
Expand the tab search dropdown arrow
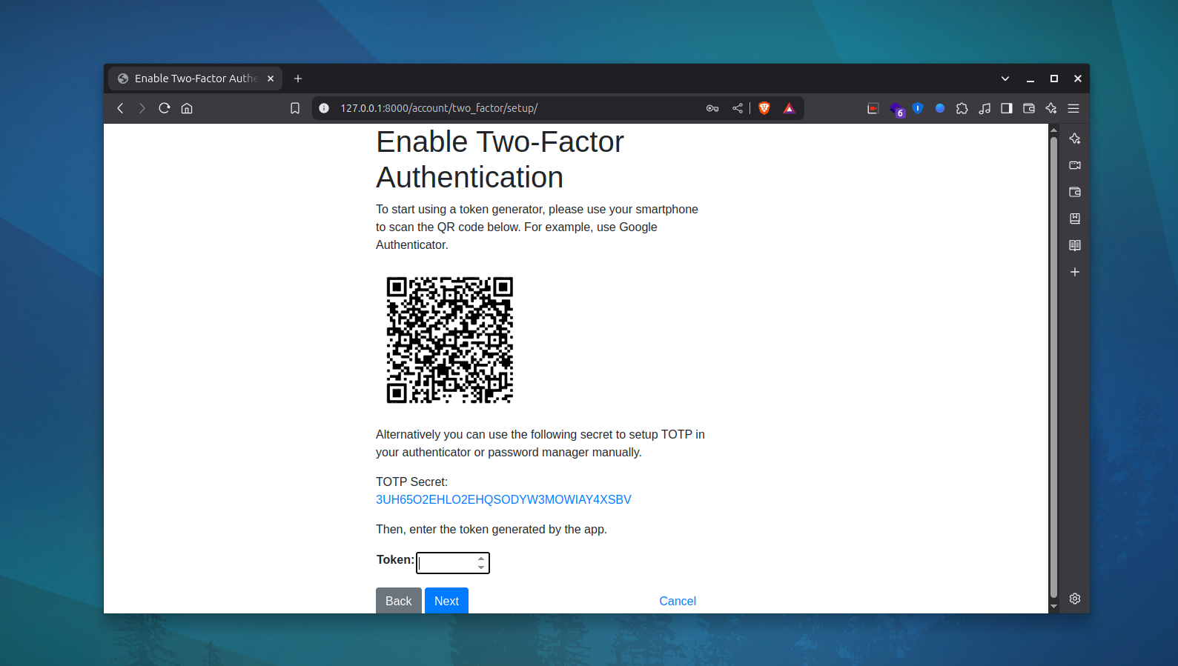tap(1005, 79)
